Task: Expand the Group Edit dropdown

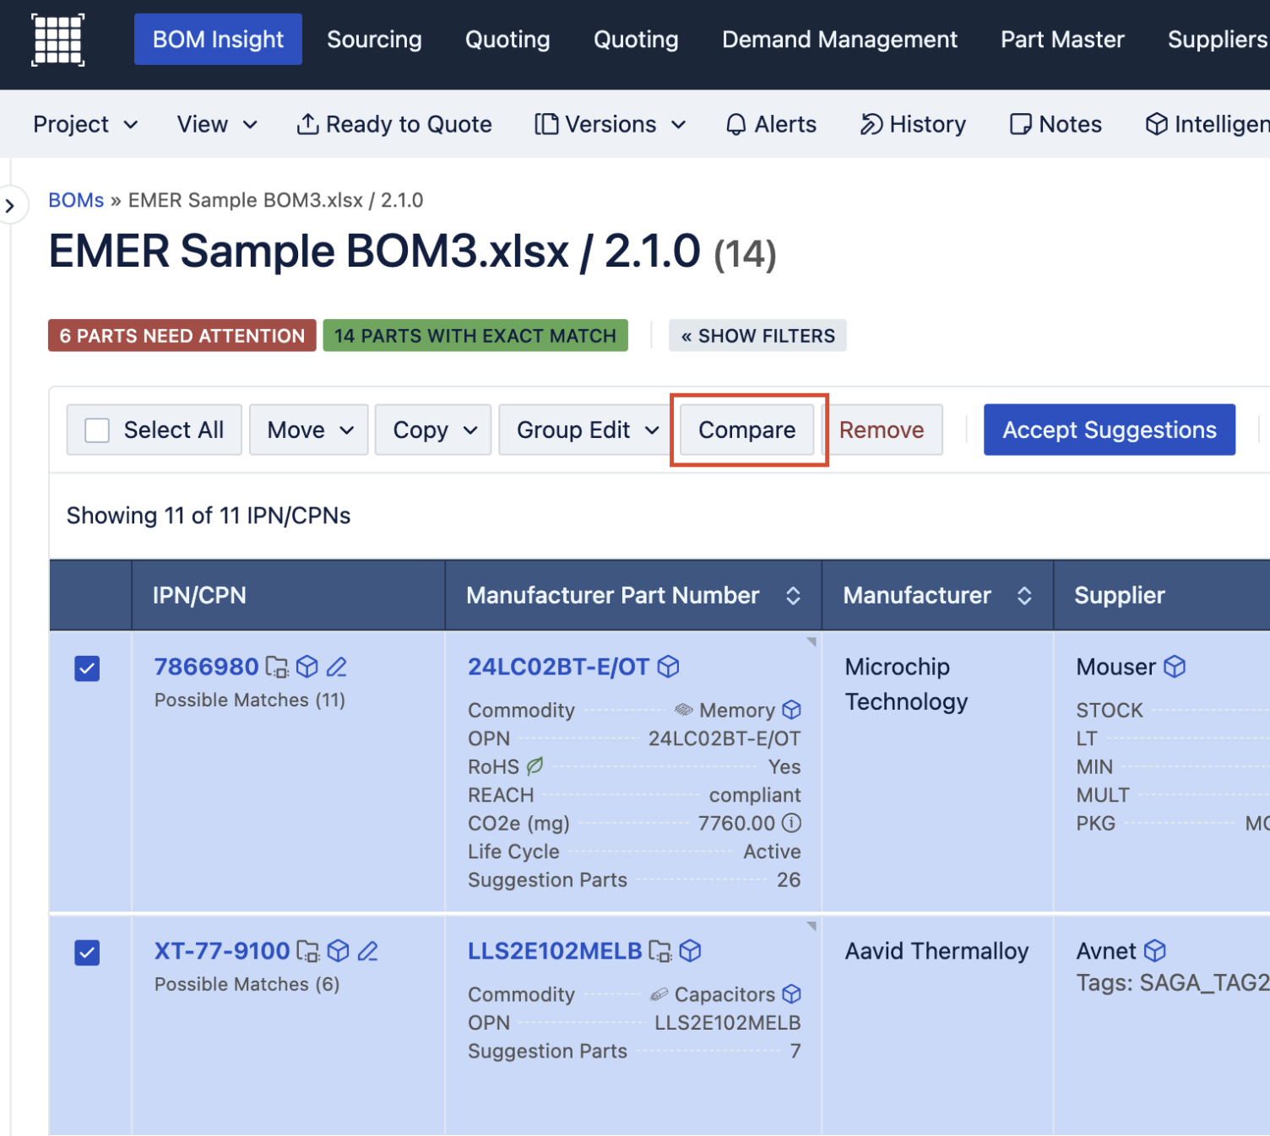Action: pos(587,430)
